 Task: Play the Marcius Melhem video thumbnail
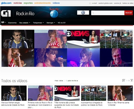click(x=14, y=93)
